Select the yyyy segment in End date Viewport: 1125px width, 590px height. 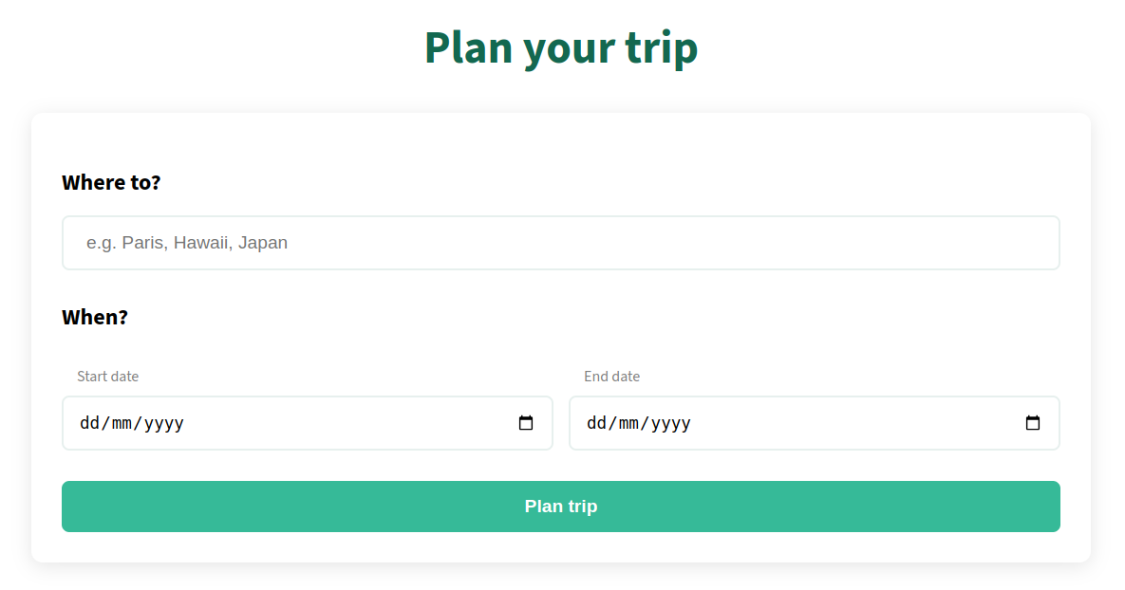671,423
